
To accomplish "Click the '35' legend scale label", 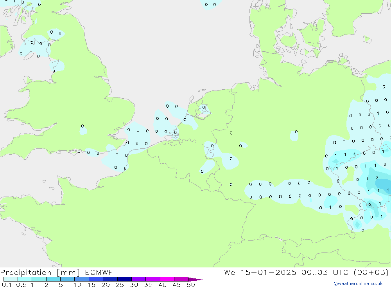I will tap(148, 285).
